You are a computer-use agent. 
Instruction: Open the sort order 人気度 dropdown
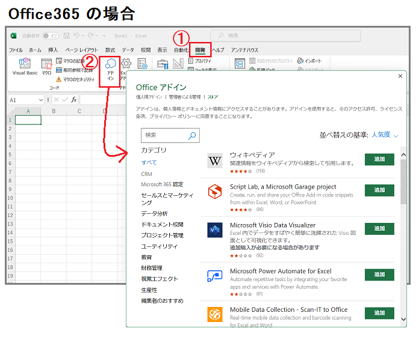385,135
